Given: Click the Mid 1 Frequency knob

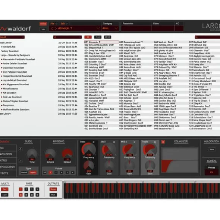Looking at the screenshot, I should (x=109, y=150).
